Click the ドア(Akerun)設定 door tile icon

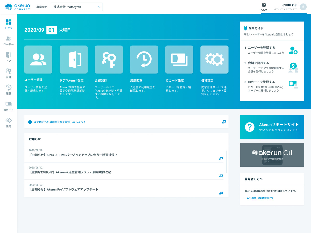(x=74, y=60)
